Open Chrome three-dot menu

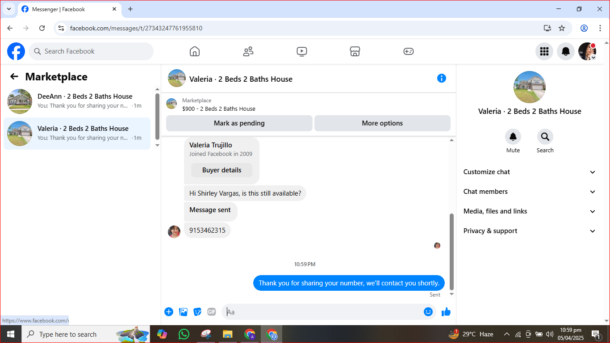[600, 28]
